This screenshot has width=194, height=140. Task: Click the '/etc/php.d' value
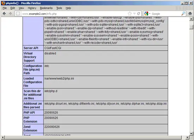tap(51, 91)
